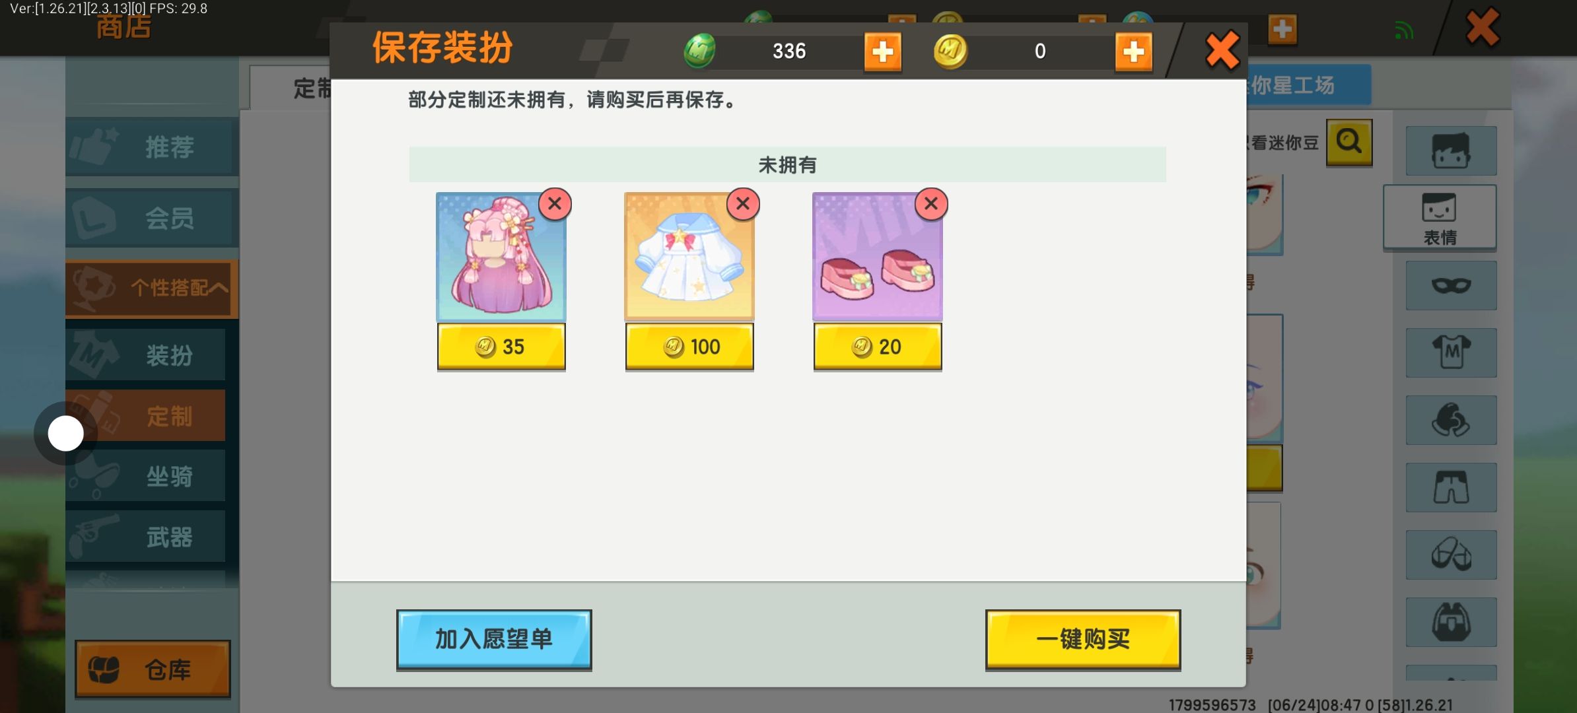
Task: Close the 保存装扮 save outfit dialog
Action: coord(1222,51)
